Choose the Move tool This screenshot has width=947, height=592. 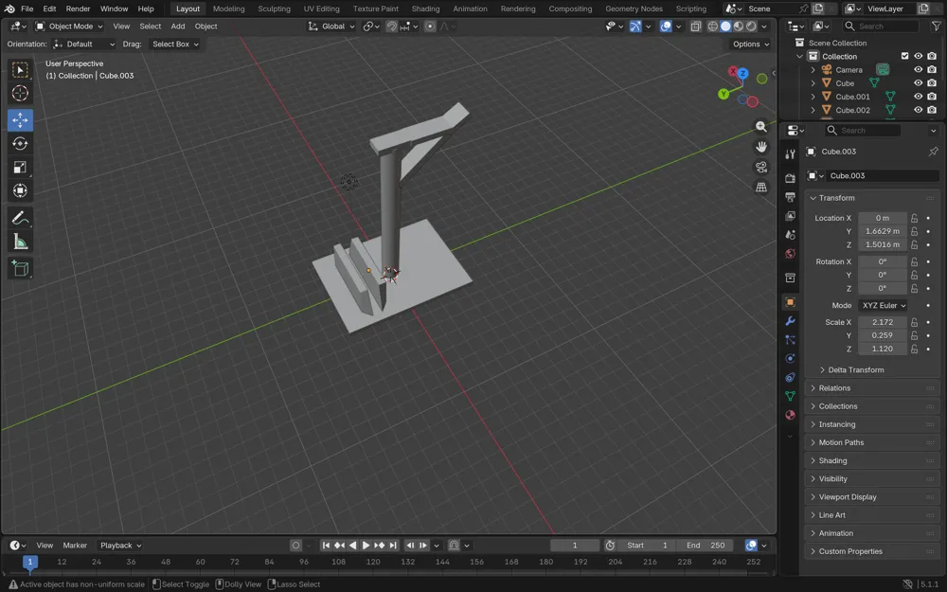[x=20, y=120]
